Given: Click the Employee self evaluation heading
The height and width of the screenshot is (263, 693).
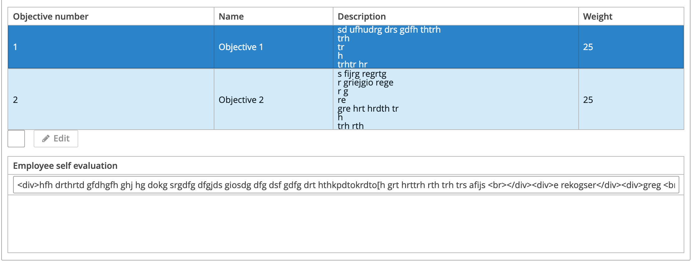Looking at the screenshot, I should pyautogui.click(x=65, y=166).
